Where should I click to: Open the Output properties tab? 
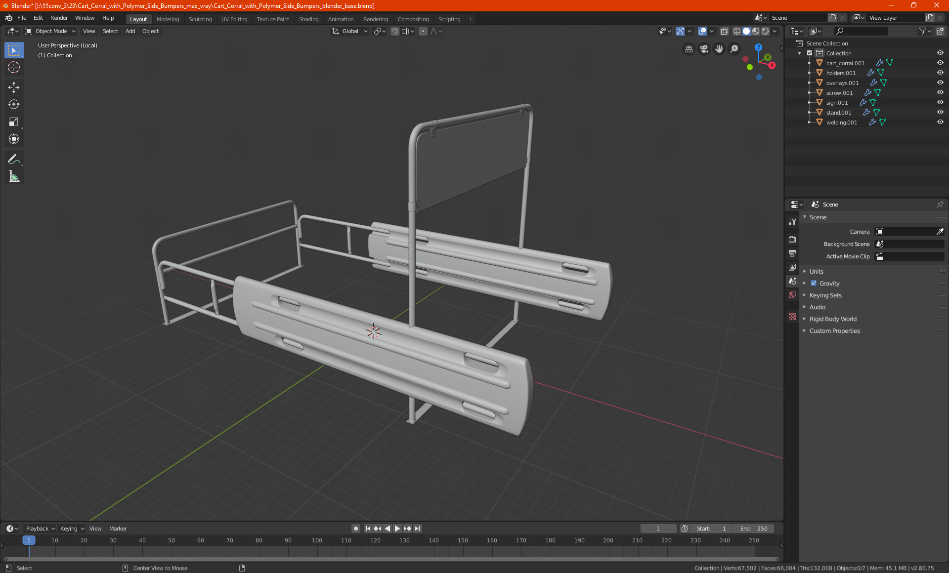tap(792, 253)
